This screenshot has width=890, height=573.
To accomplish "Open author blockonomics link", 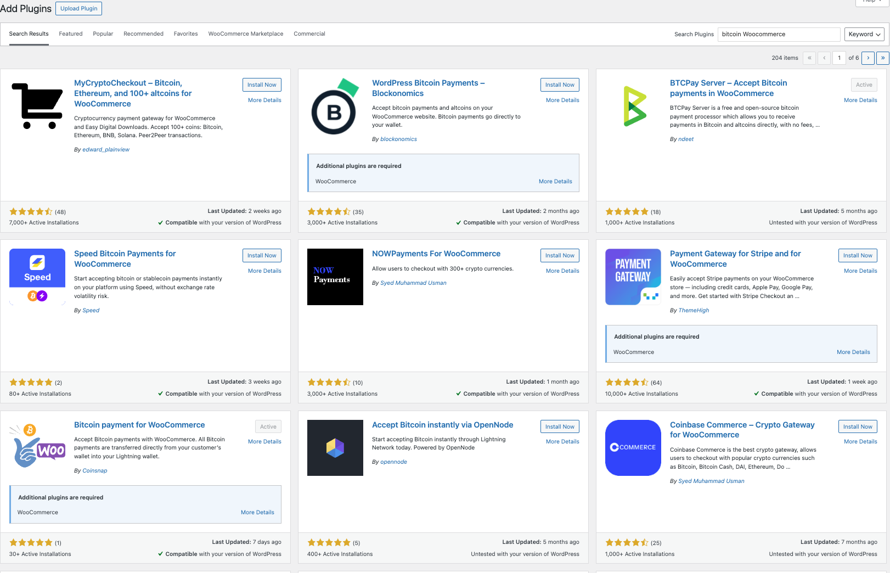I will [x=398, y=139].
